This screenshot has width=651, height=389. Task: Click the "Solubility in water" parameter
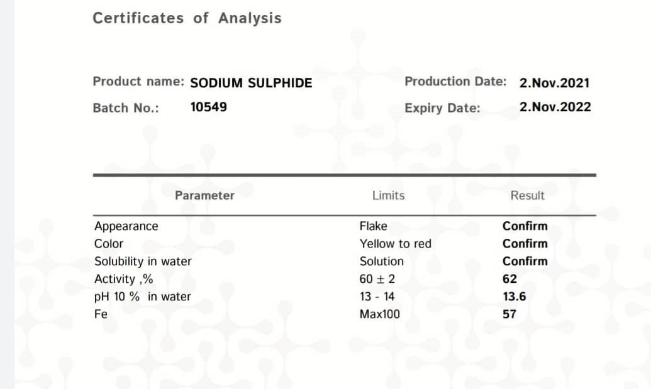(143, 261)
